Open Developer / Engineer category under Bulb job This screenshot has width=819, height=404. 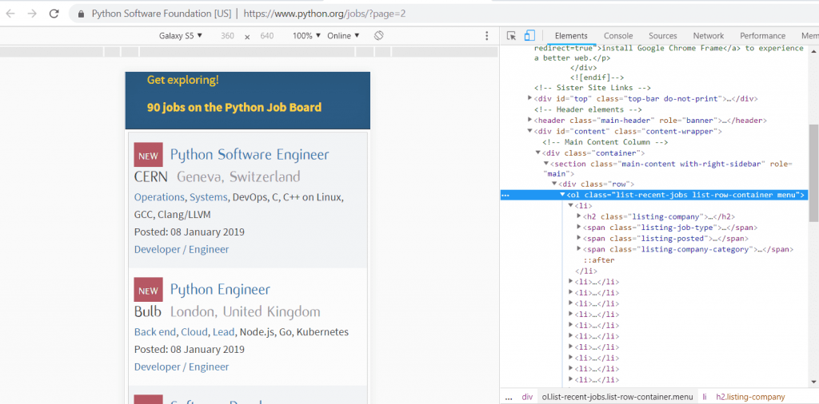click(x=182, y=367)
